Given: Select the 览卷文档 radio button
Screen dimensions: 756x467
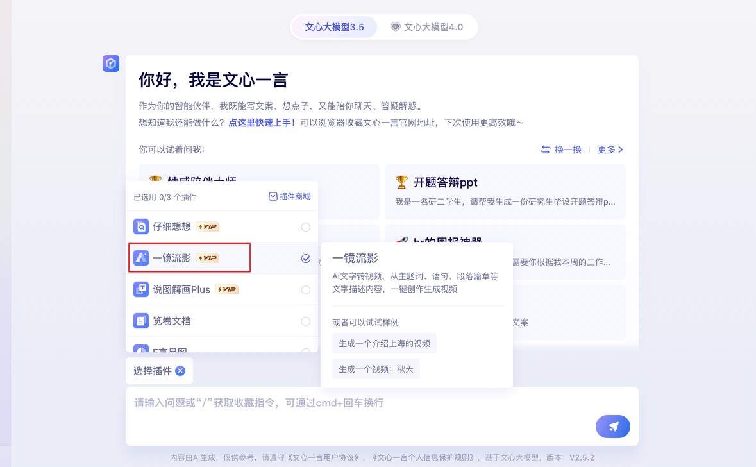Looking at the screenshot, I should [306, 321].
